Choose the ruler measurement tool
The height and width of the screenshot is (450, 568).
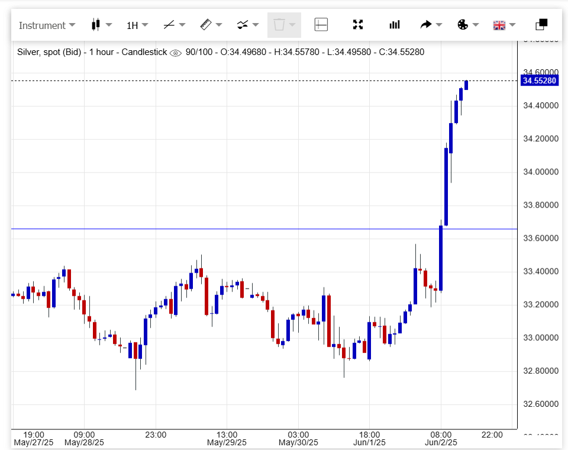pos(205,25)
